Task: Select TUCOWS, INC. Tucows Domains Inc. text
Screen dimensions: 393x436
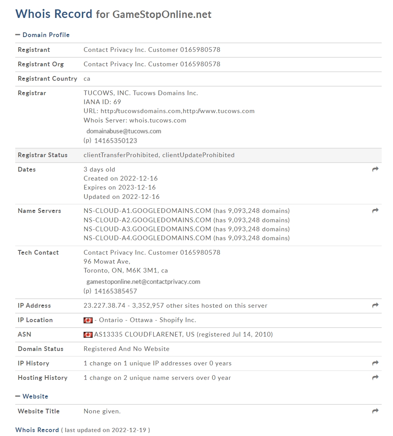Action: pos(141,93)
